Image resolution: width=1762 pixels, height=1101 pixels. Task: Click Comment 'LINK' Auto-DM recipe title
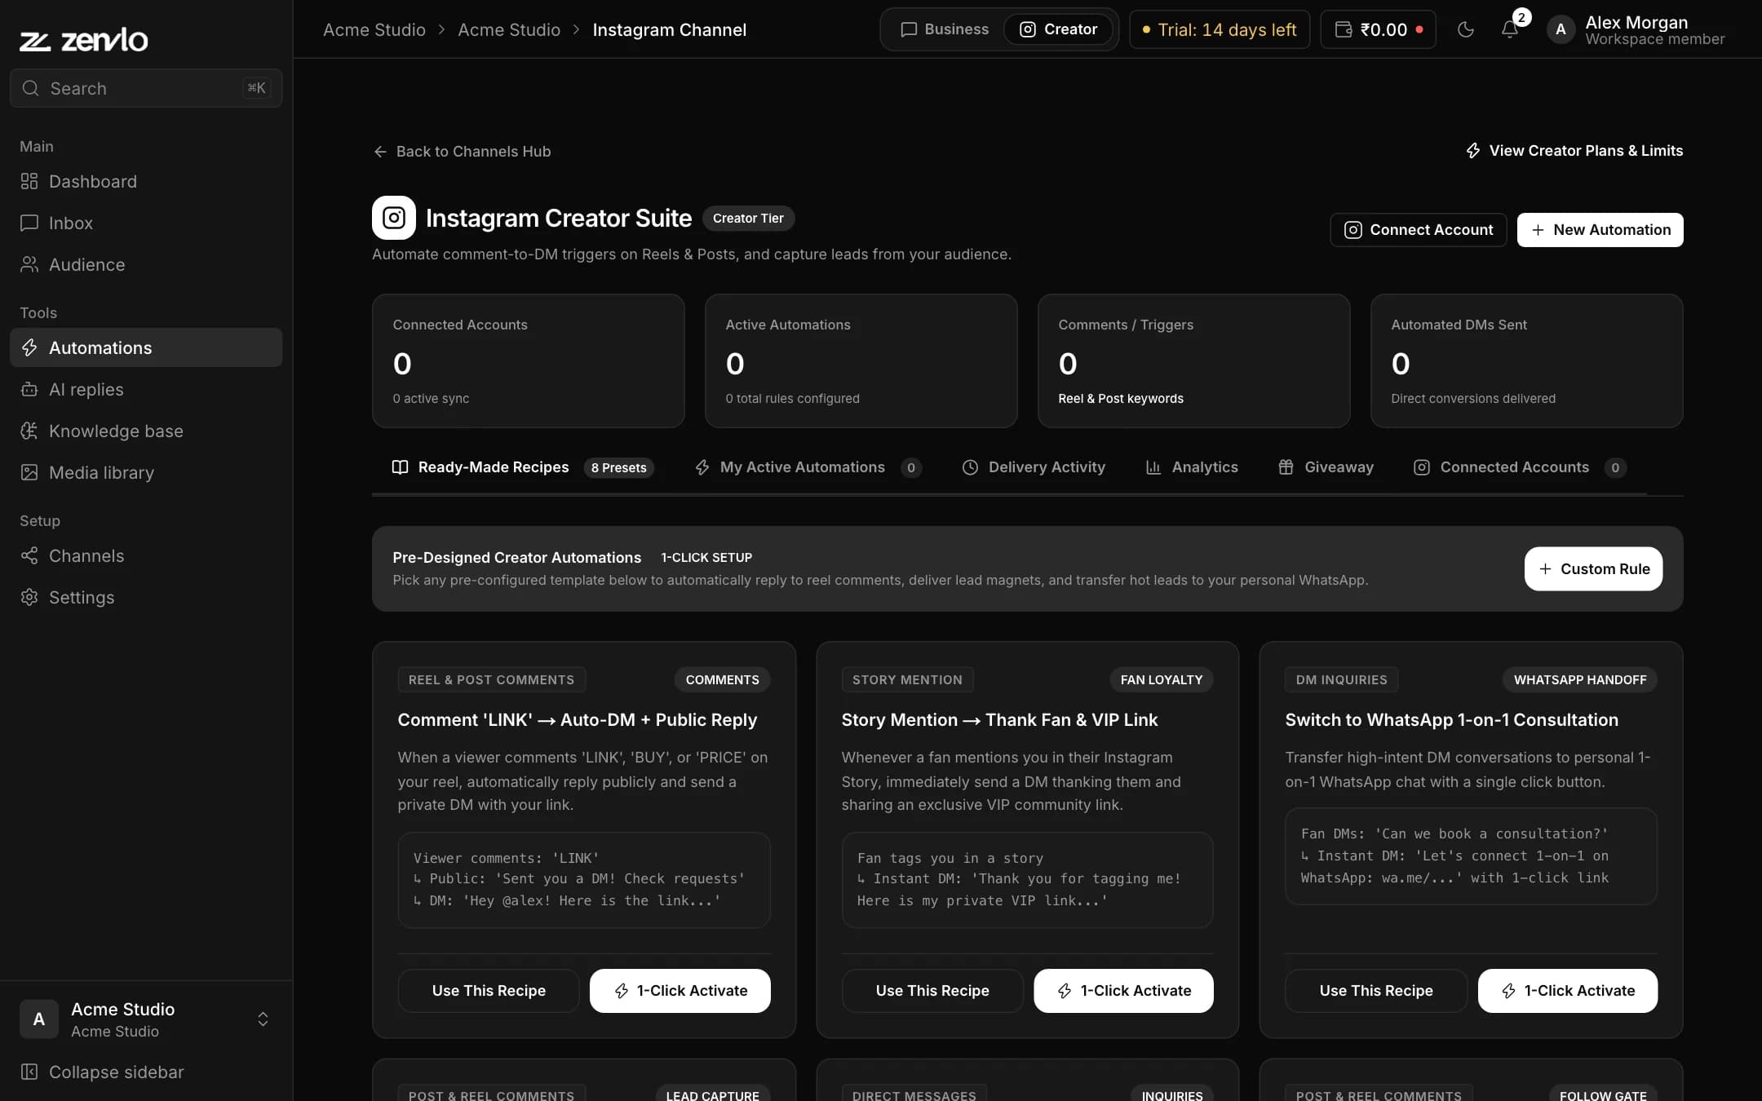pos(578,719)
